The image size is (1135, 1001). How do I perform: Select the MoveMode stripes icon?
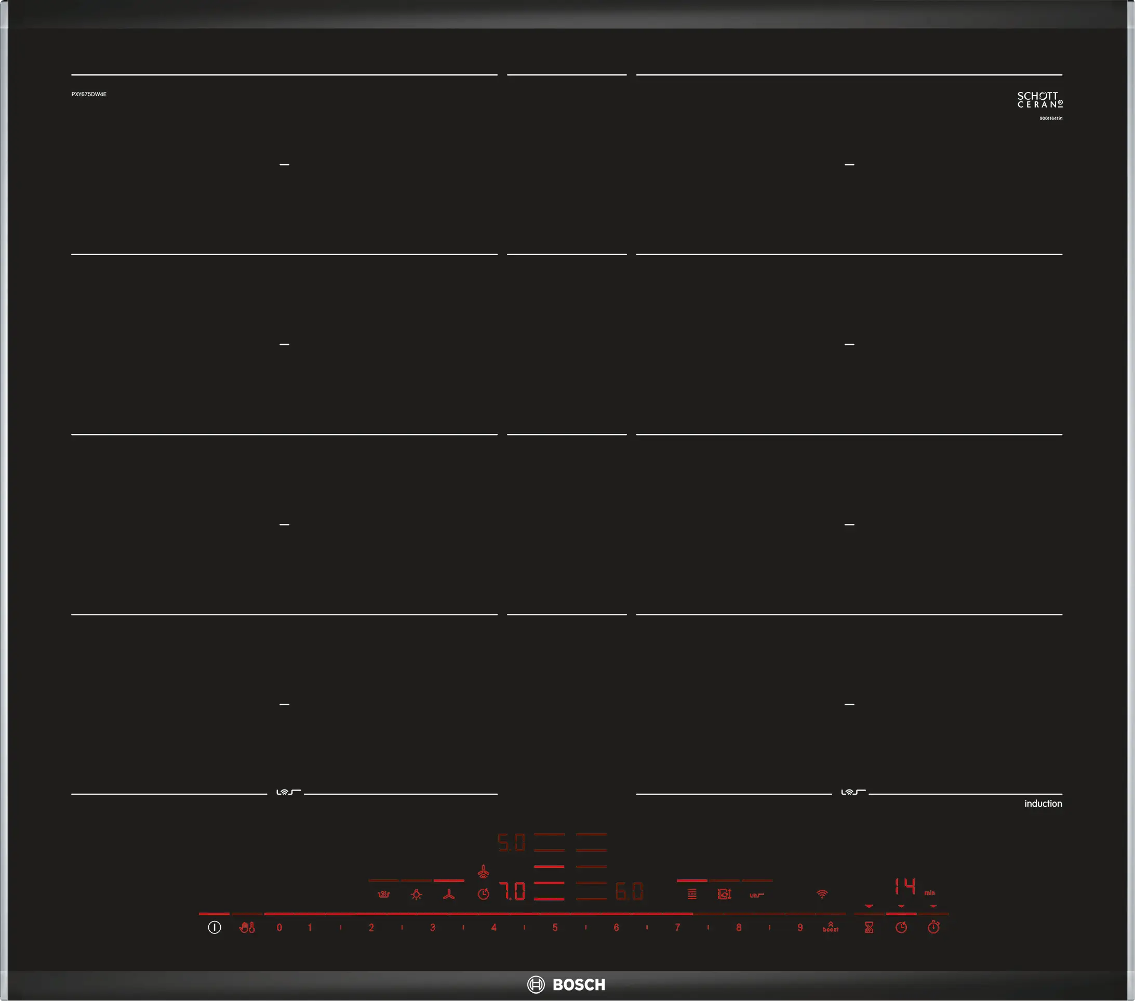click(x=692, y=894)
